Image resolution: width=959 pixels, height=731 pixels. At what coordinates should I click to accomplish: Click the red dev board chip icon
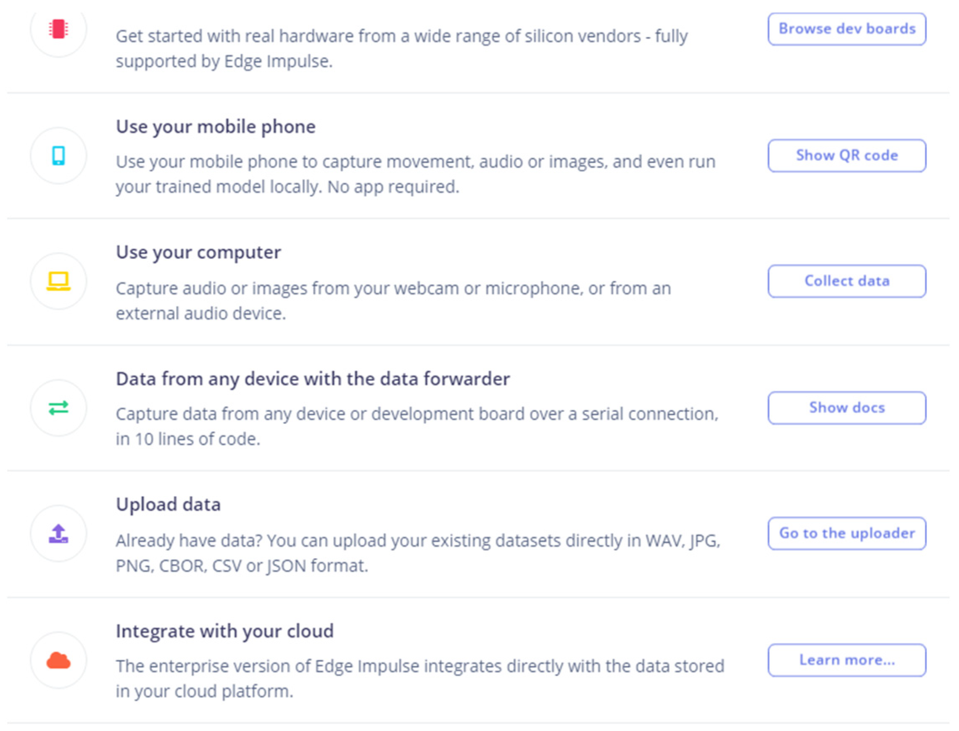(x=58, y=29)
